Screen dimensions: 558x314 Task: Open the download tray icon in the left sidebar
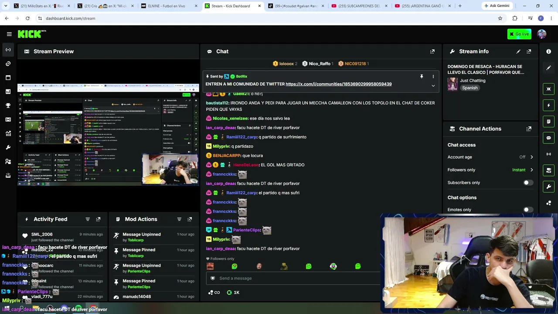[x=8, y=175]
